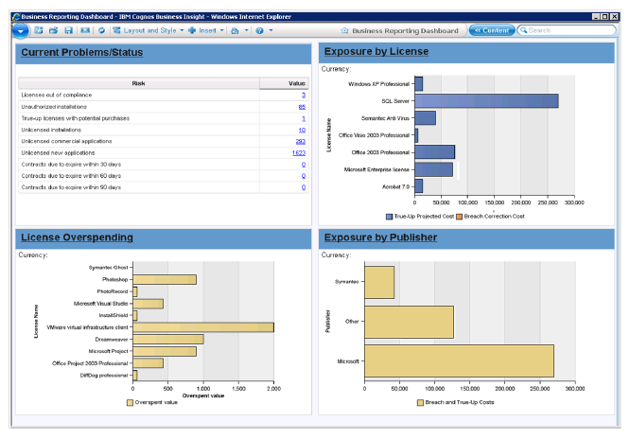Click the favorites star beside dashboard title
This screenshot has height=439, width=630.
point(344,30)
